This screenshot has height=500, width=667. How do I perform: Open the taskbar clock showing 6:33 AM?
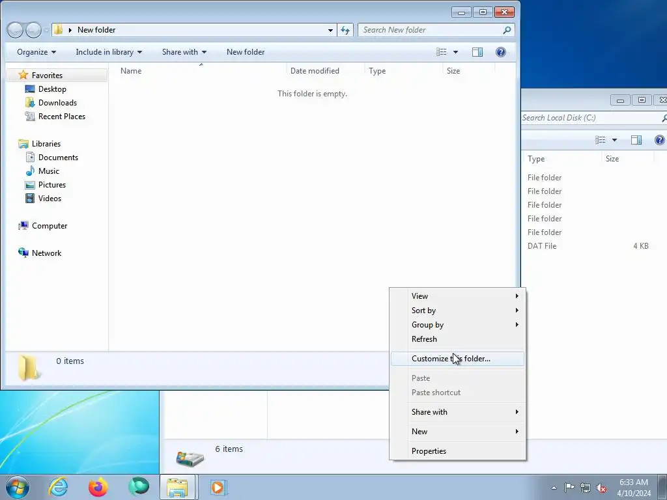tap(634, 487)
